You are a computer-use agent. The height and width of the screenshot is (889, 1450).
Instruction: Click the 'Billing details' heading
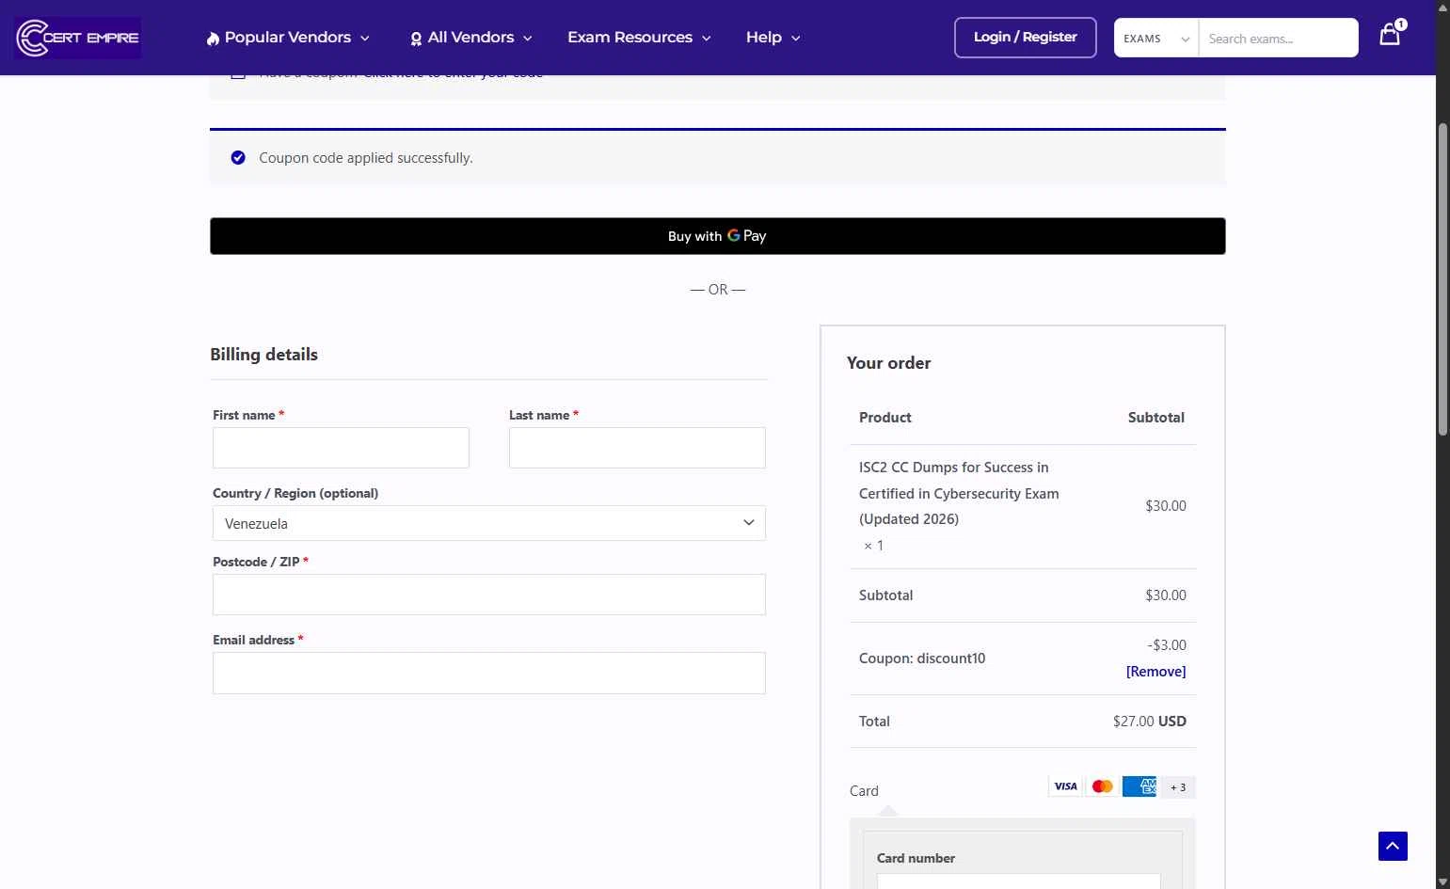click(264, 355)
